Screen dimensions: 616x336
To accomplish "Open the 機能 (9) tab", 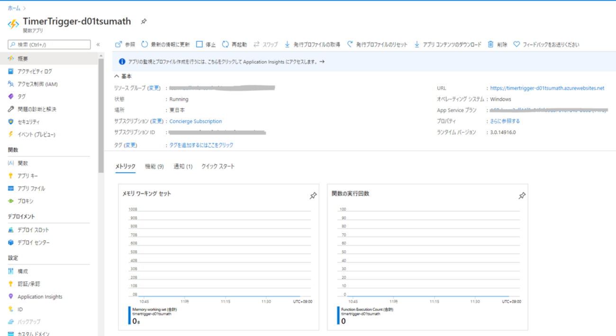I will click(154, 166).
